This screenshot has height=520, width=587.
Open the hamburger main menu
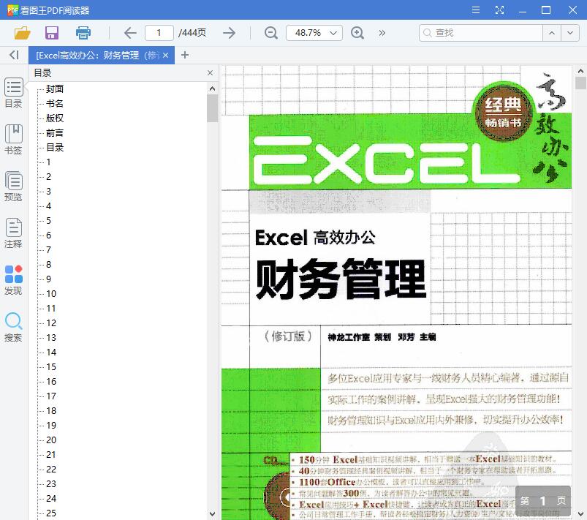click(x=475, y=10)
